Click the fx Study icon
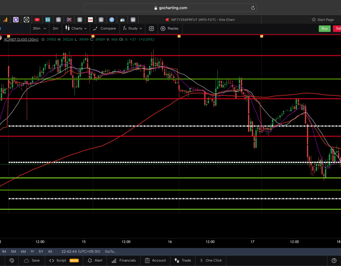Screen dimensions: 341x266 point(125,28)
